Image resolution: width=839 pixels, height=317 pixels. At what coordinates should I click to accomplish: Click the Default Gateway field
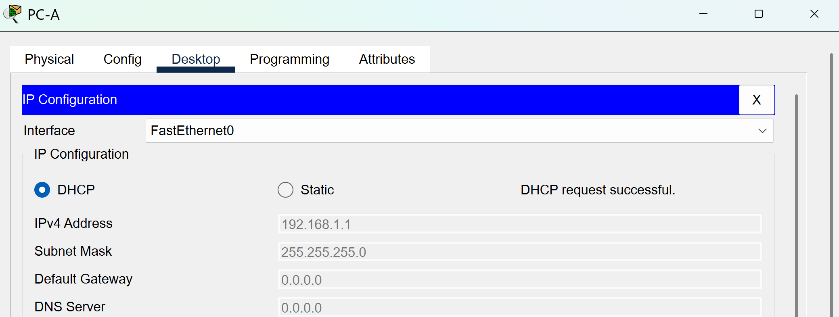tap(520, 279)
